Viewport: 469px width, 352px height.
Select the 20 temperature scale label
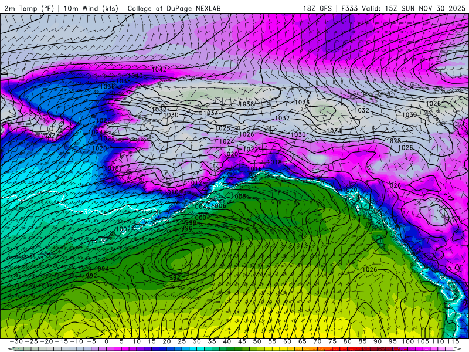[x=166, y=341]
